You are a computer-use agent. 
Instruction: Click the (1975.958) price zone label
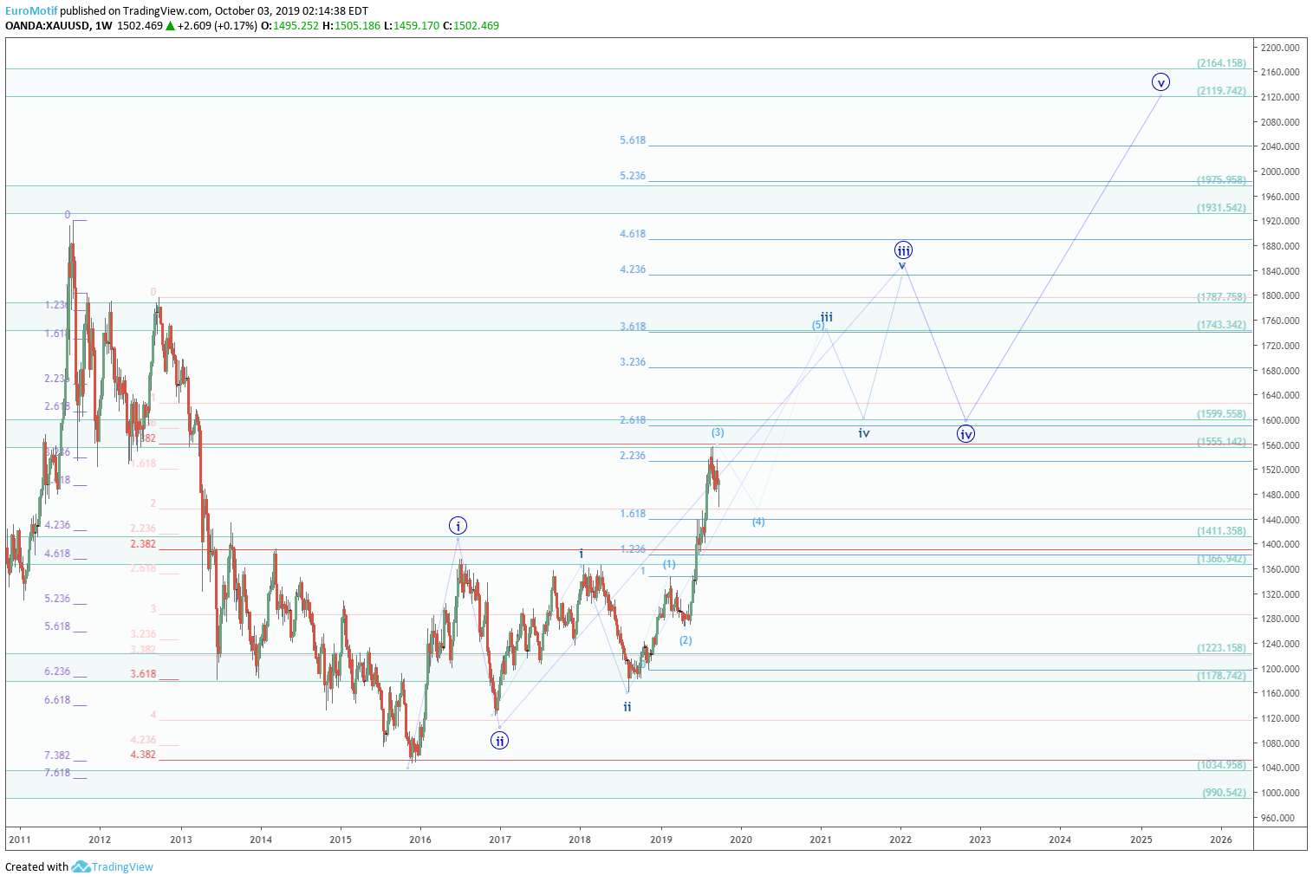coord(1221,180)
